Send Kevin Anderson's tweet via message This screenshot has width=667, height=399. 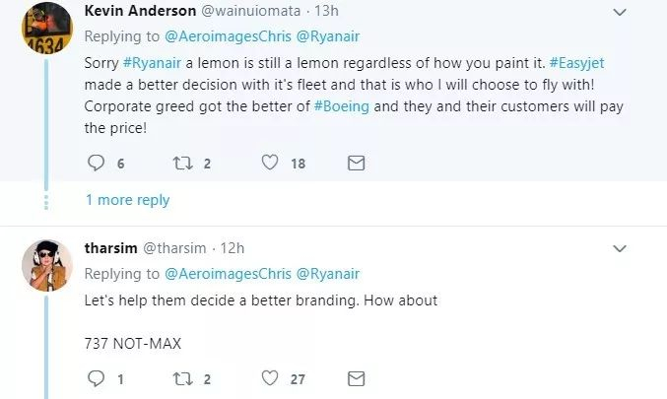356,164
